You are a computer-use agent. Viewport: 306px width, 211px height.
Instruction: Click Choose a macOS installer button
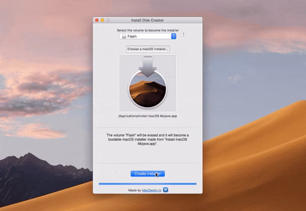pyautogui.click(x=148, y=49)
